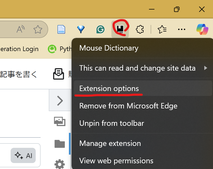Open the Python bookmark in favorites bar
Screen dimensions: 213x169
point(59,49)
